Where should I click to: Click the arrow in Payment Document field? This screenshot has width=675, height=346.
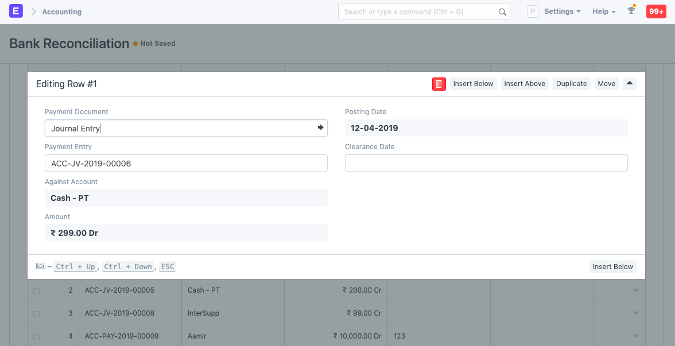pos(320,127)
